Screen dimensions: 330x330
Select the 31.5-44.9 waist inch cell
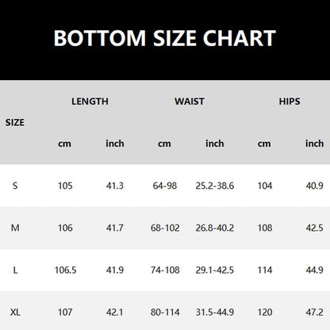tap(215, 313)
